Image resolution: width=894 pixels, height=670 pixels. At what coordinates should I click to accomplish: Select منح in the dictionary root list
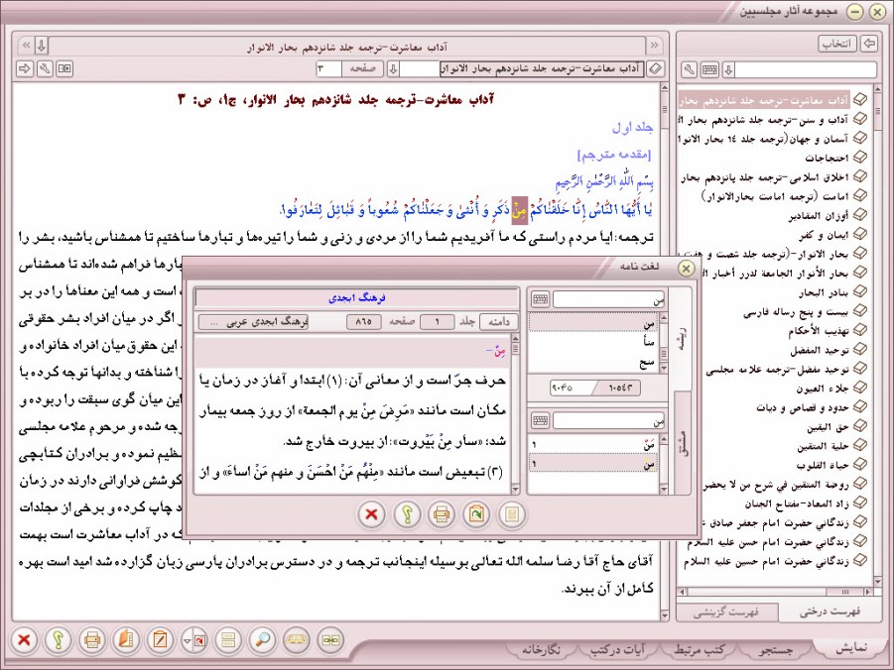(x=593, y=362)
